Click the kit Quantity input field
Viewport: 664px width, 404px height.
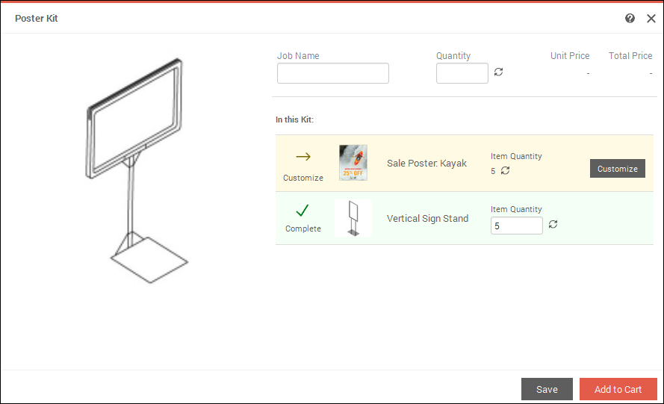click(x=462, y=73)
